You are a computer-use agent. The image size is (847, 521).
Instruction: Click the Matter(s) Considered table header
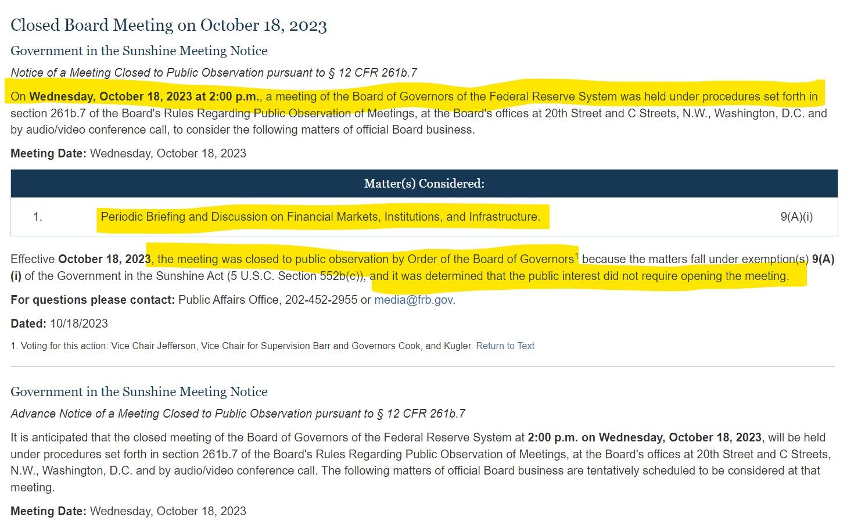click(424, 184)
